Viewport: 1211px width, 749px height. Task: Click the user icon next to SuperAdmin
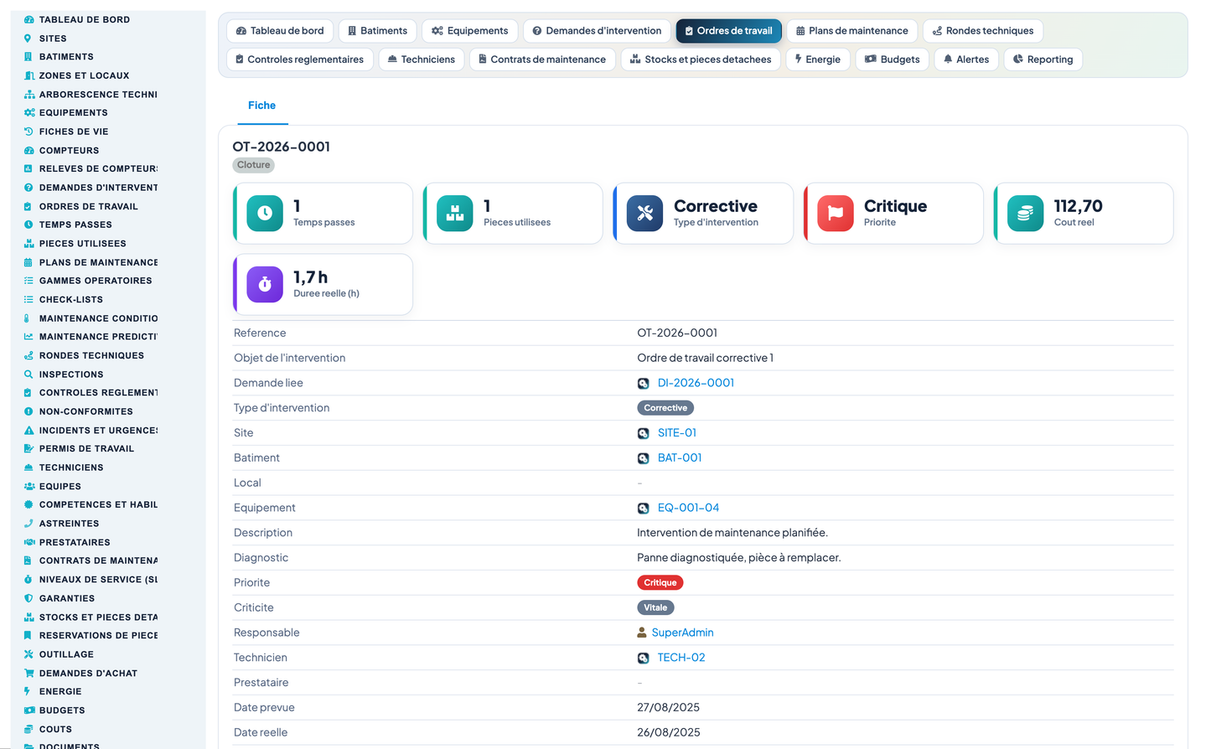(642, 633)
